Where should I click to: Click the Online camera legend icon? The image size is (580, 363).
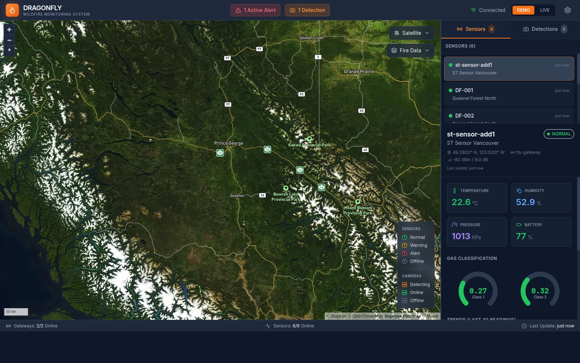tap(405, 293)
